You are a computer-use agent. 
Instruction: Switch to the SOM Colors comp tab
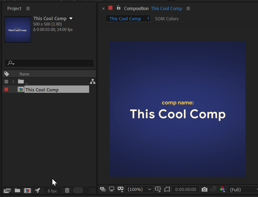[x=167, y=18]
